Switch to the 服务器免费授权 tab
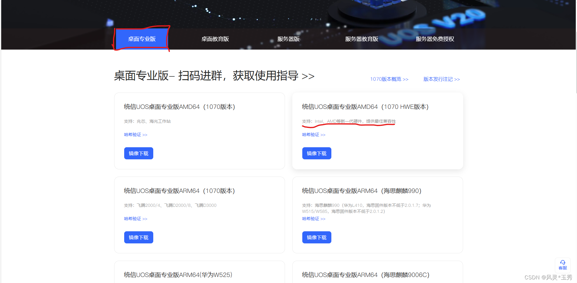This screenshot has height=283, width=577. click(x=435, y=39)
